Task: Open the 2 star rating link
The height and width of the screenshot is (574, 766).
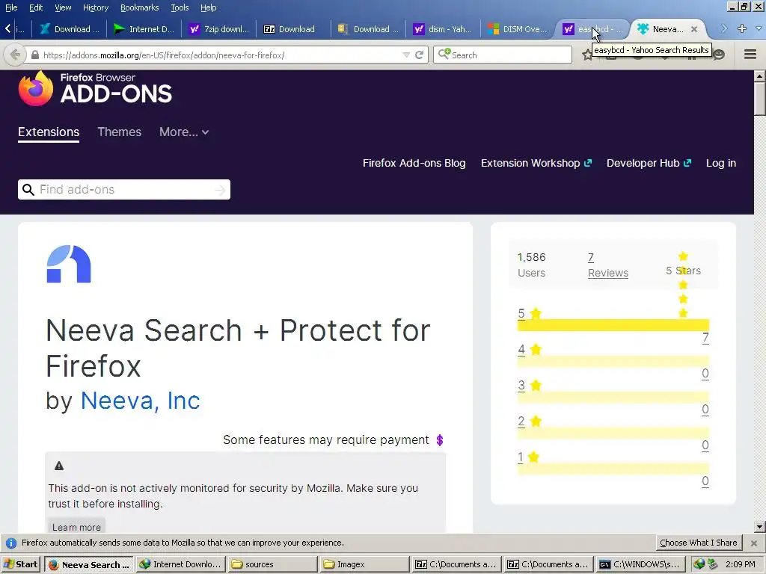Action: pos(530,422)
